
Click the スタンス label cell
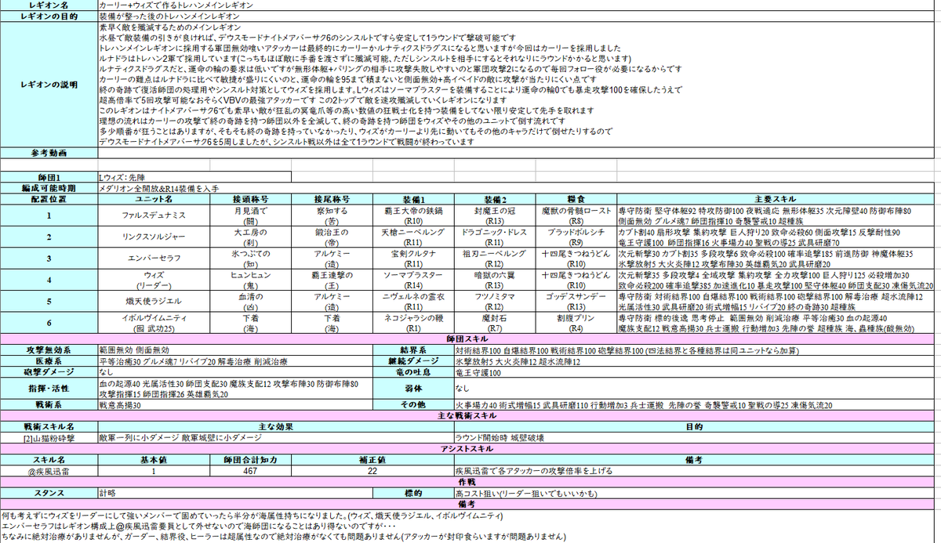click(49, 494)
